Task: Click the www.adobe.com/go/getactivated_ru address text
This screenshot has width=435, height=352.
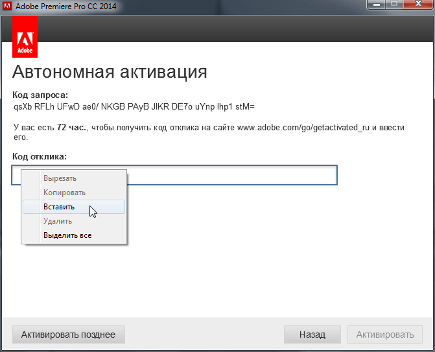Action: [303, 128]
